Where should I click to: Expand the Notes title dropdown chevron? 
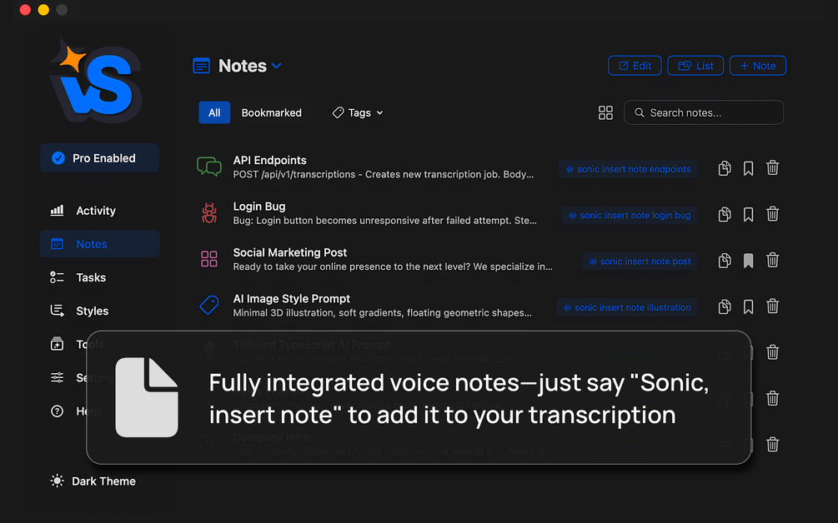(x=276, y=66)
